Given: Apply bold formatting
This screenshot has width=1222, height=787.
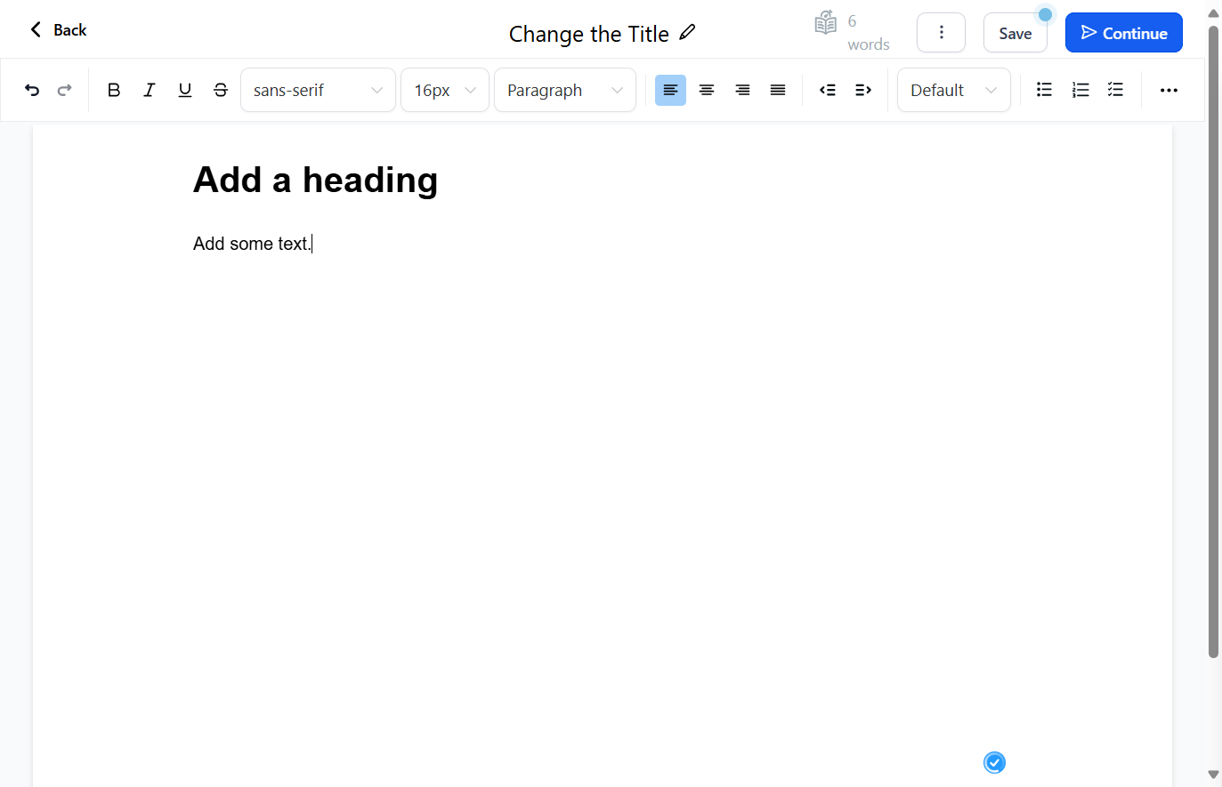Looking at the screenshot, I should pos(114,90).
